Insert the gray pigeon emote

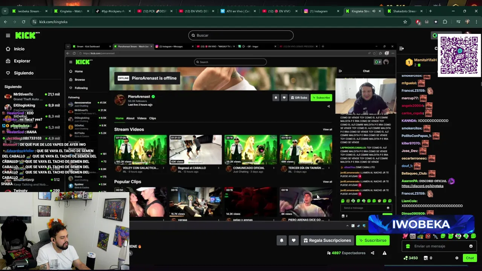(435, 236)
